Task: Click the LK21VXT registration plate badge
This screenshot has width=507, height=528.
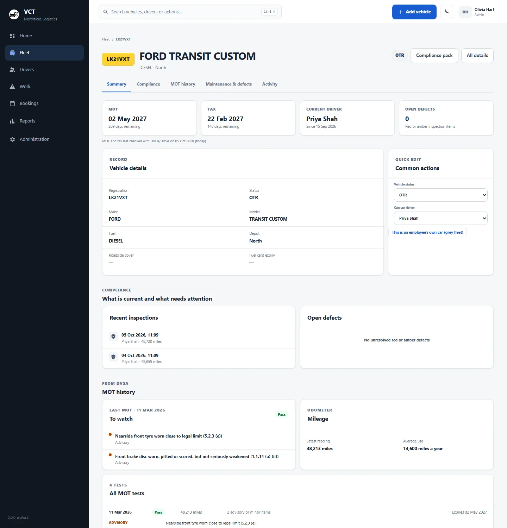Action: point(118,59)
